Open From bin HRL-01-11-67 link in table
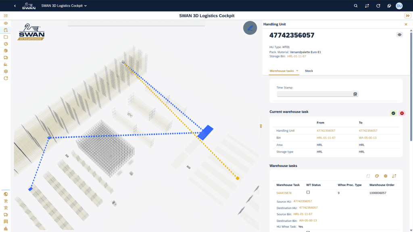 pyautogui.click(x=326, y=138)
